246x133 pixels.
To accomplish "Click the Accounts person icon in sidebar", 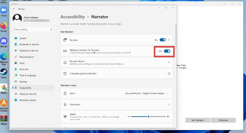I will pos(16,69).
